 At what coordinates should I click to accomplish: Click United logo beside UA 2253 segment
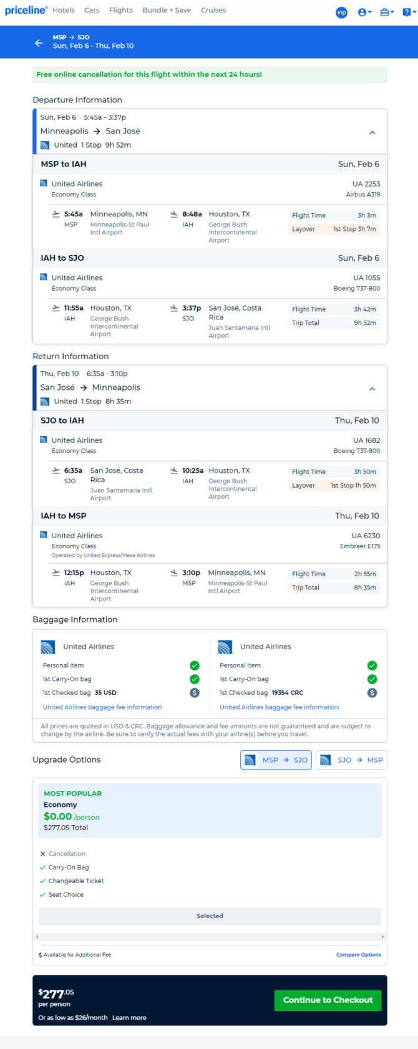44,183
